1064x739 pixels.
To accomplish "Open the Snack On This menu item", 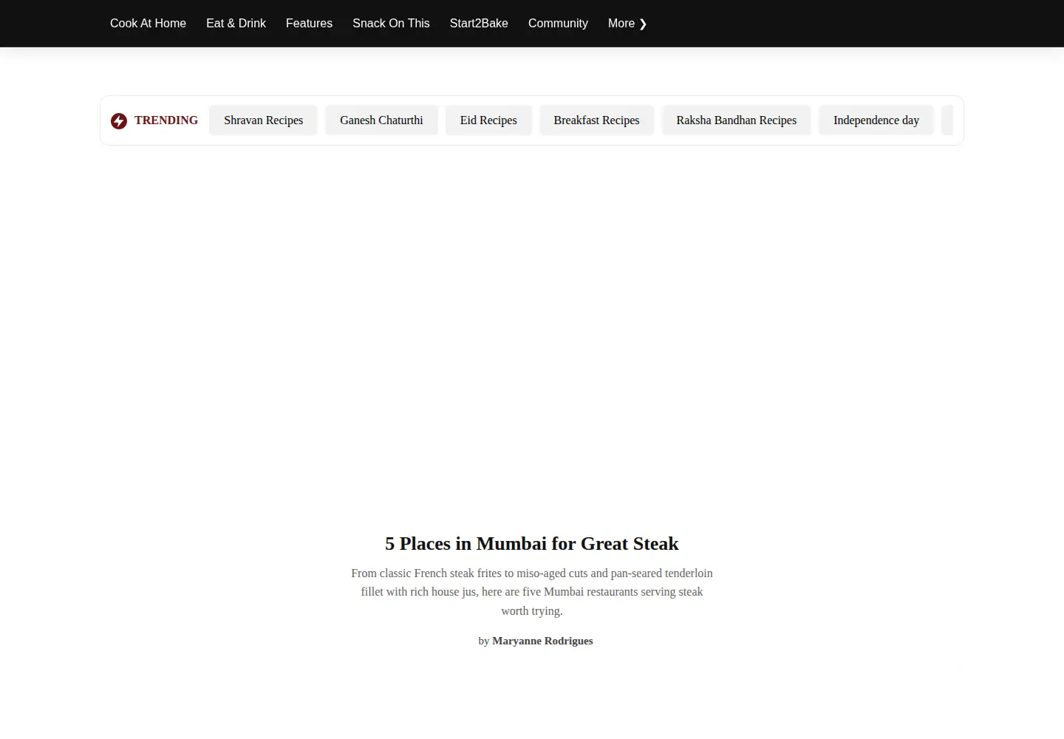I will pyautogui.click(x=391, y=24).
